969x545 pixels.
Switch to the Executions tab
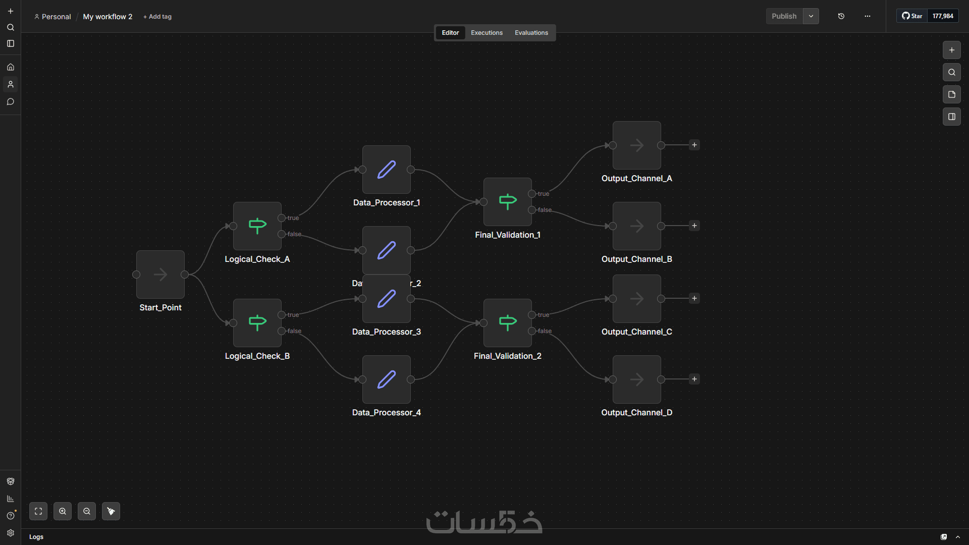point(487,33)
